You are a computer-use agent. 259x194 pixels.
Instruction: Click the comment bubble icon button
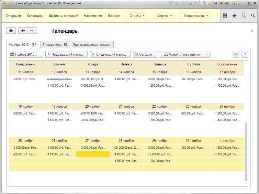[236, 54]
